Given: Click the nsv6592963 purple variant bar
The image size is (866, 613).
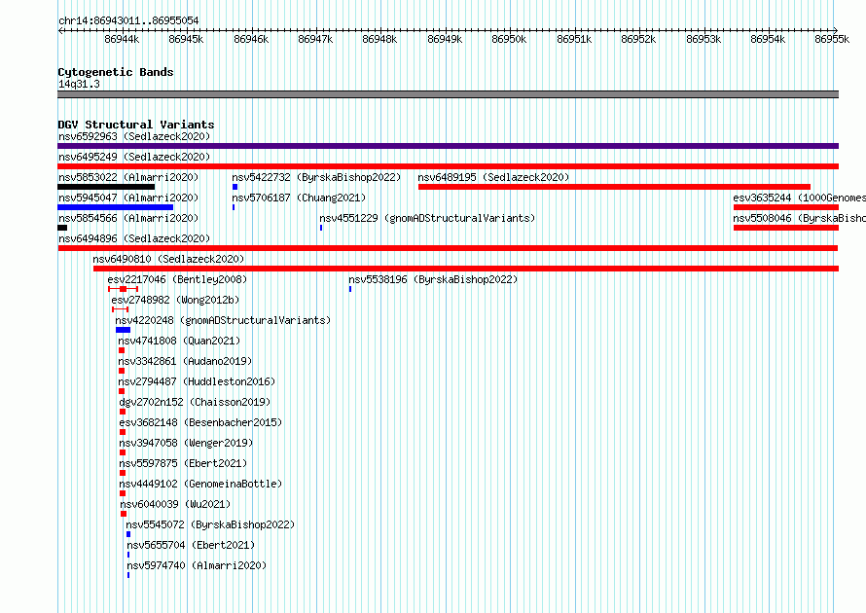Looking at the screenshot, I should pos(448,146).
